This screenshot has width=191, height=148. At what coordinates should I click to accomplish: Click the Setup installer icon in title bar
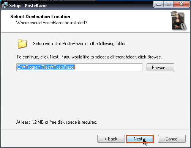5,5
